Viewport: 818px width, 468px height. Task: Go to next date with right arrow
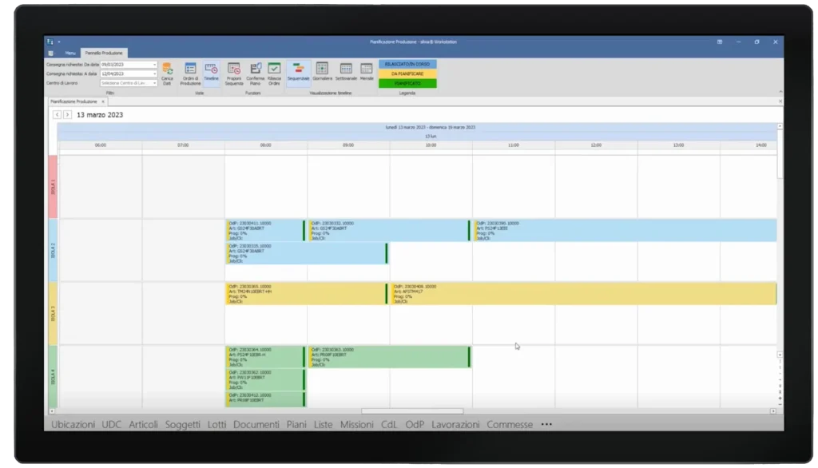pyautogui.click(x=67, y=115)
